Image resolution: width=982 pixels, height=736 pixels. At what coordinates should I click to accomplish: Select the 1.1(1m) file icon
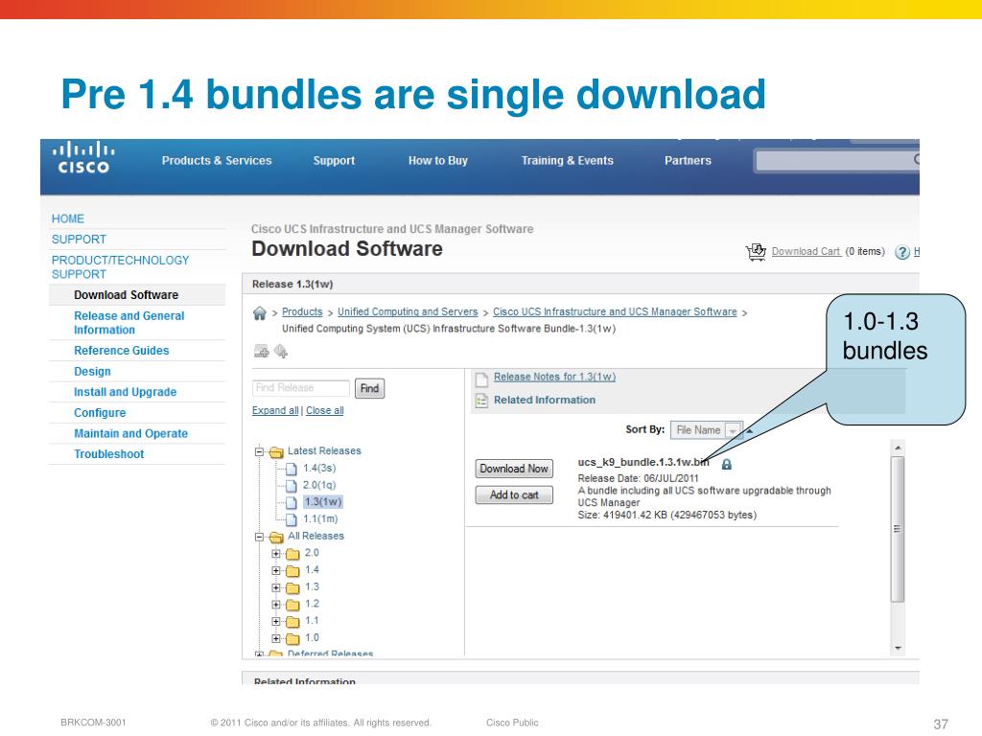click(292, 519)
